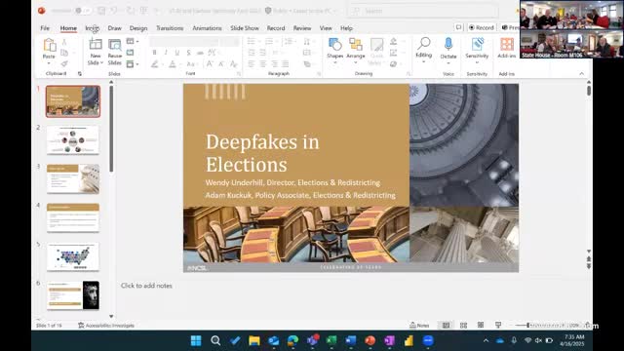Select slide 5 map thumbnail
This screenshot has width=624, height=351.
click(73, 256)
